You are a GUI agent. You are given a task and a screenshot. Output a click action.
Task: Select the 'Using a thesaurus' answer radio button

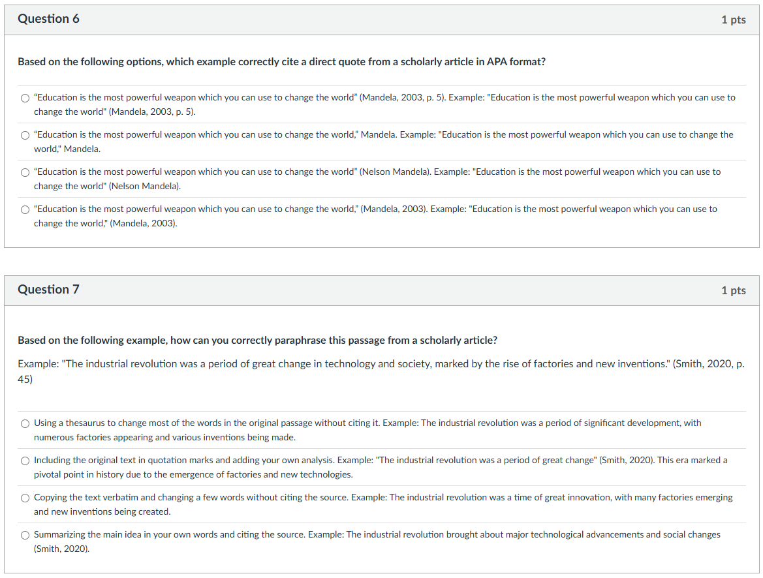(x=25, y=424)
